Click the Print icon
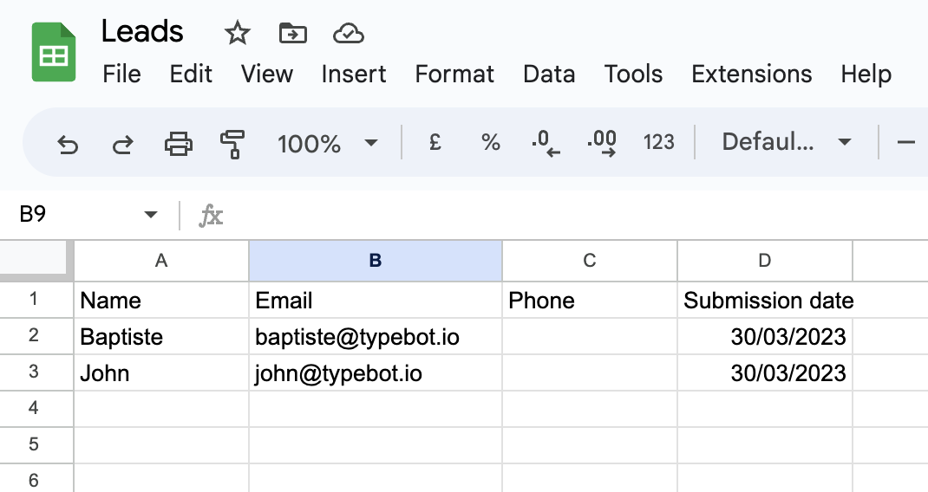928x492 pixels. (178, 143)
